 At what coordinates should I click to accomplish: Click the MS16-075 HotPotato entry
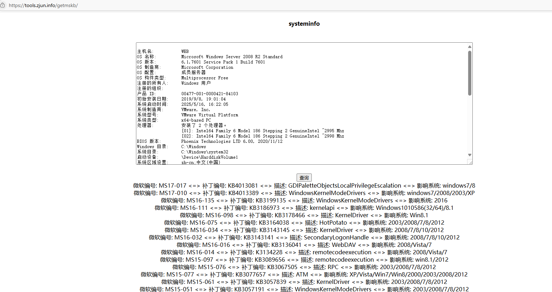point(304,223)
